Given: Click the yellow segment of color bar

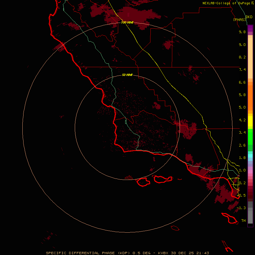Looking at the screenshot, I should (x=250, y=121).
